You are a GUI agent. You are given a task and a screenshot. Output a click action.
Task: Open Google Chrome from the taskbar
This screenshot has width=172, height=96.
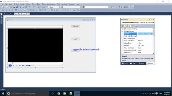[x=59, y=94]
